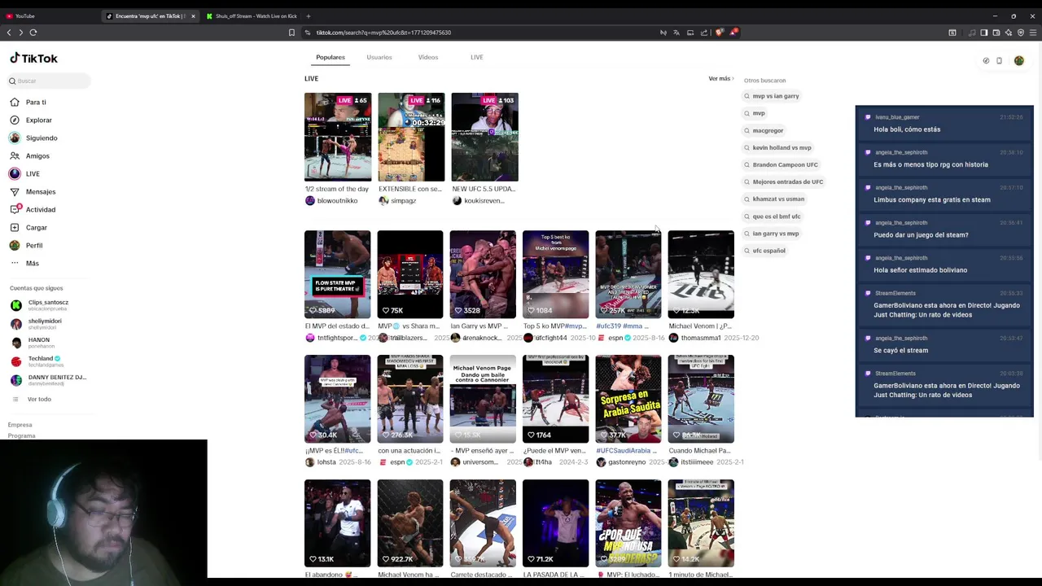Open koukisreven live stream thumbnail
This screenshot has height=586, width=1042.
pos(484,137)
